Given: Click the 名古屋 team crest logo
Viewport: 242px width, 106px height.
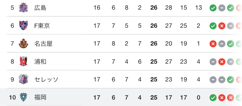Looking at the screenshot, I should (x=23, y=44).
